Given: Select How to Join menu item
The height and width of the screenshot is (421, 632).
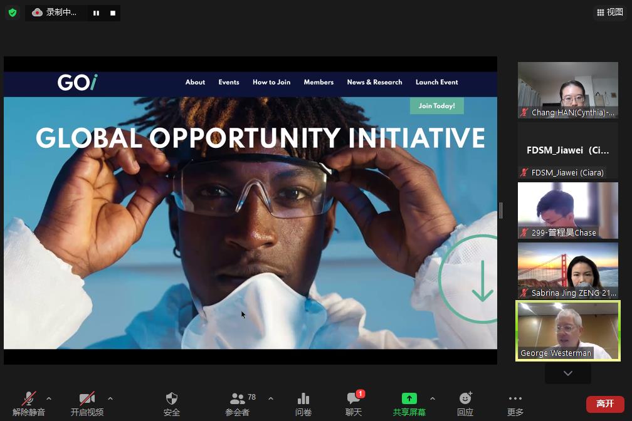Looking at the screenshot, I should [271, 82].
